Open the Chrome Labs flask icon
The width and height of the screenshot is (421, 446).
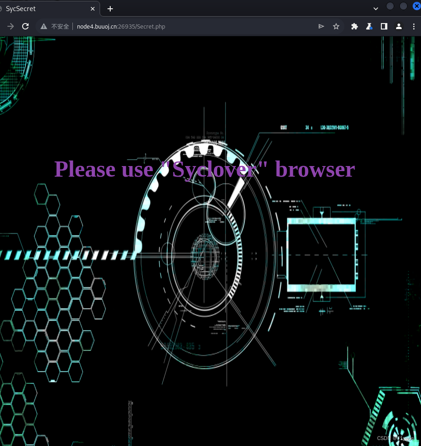[x=369, y=26]
